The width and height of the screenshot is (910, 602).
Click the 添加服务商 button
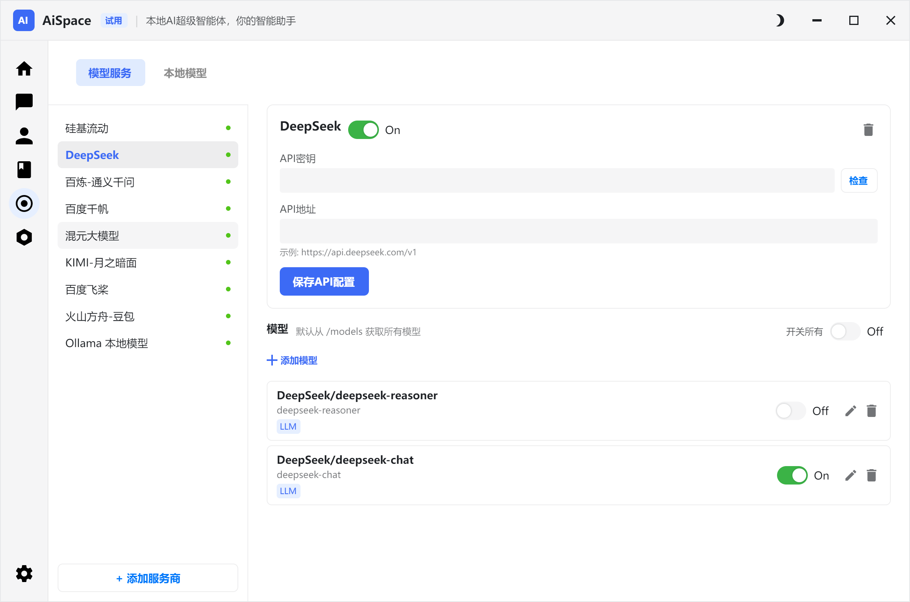pyautogui.click(x=148, y=578)
